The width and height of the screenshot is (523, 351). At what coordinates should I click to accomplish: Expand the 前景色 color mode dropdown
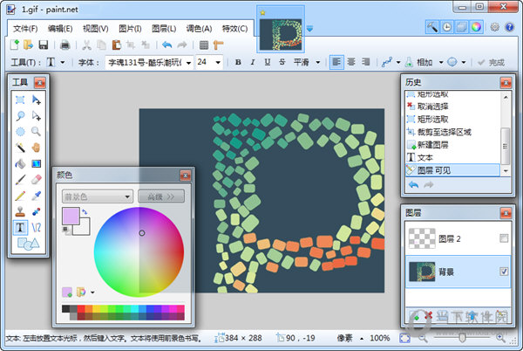(127, 197)
